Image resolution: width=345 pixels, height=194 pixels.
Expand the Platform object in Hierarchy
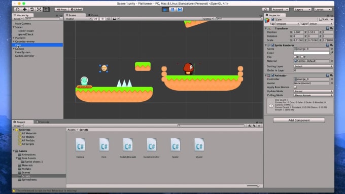[14, 38]
